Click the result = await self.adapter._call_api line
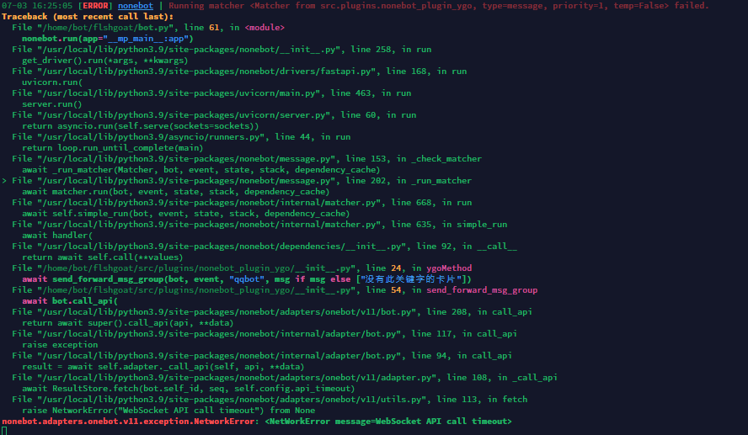Screen dimensions: 748x435 (x=163, y=368)
